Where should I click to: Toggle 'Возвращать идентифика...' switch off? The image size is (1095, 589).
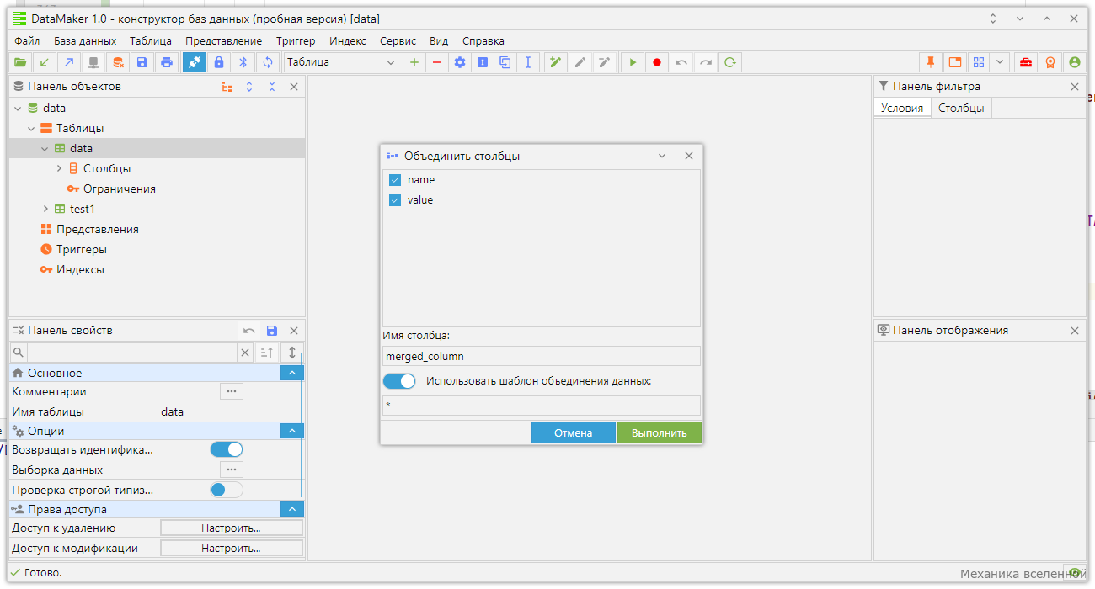tap(227, 449)
